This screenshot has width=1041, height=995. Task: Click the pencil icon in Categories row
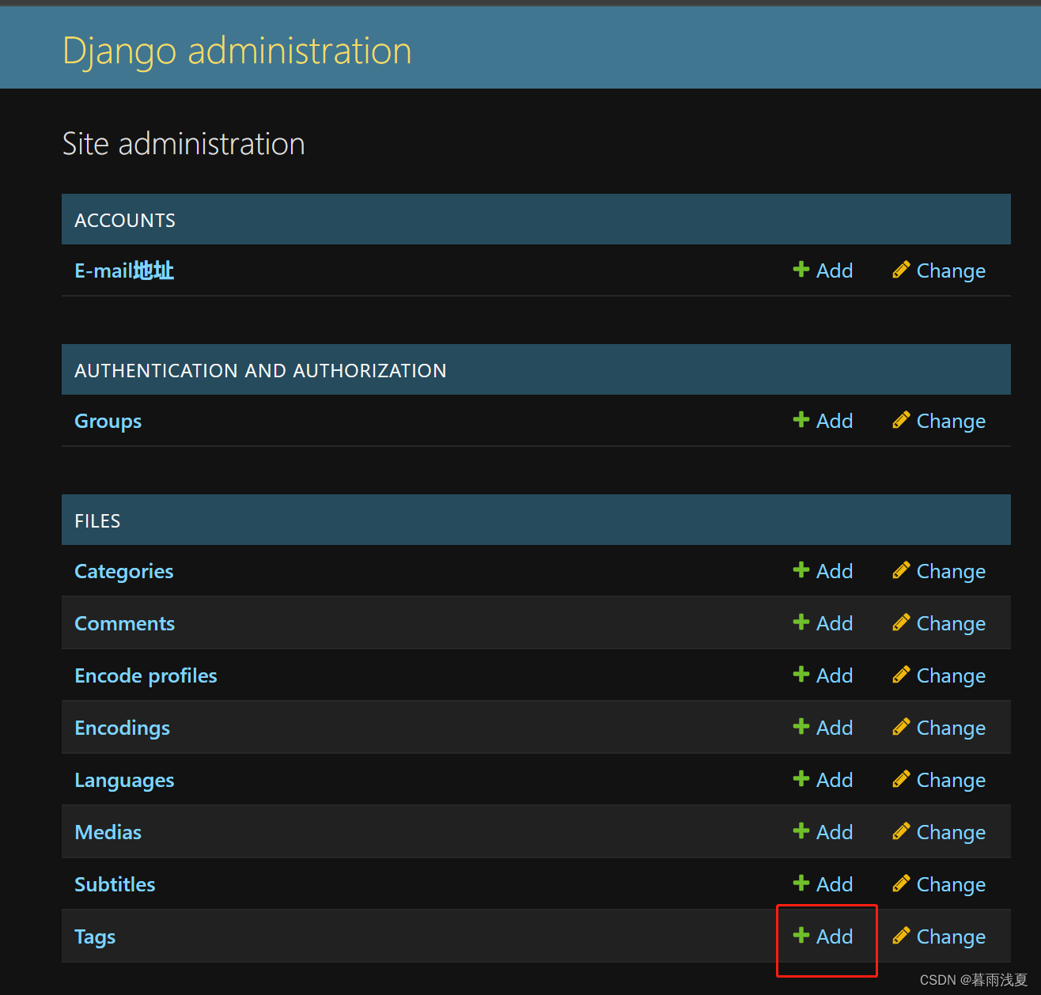901,570
